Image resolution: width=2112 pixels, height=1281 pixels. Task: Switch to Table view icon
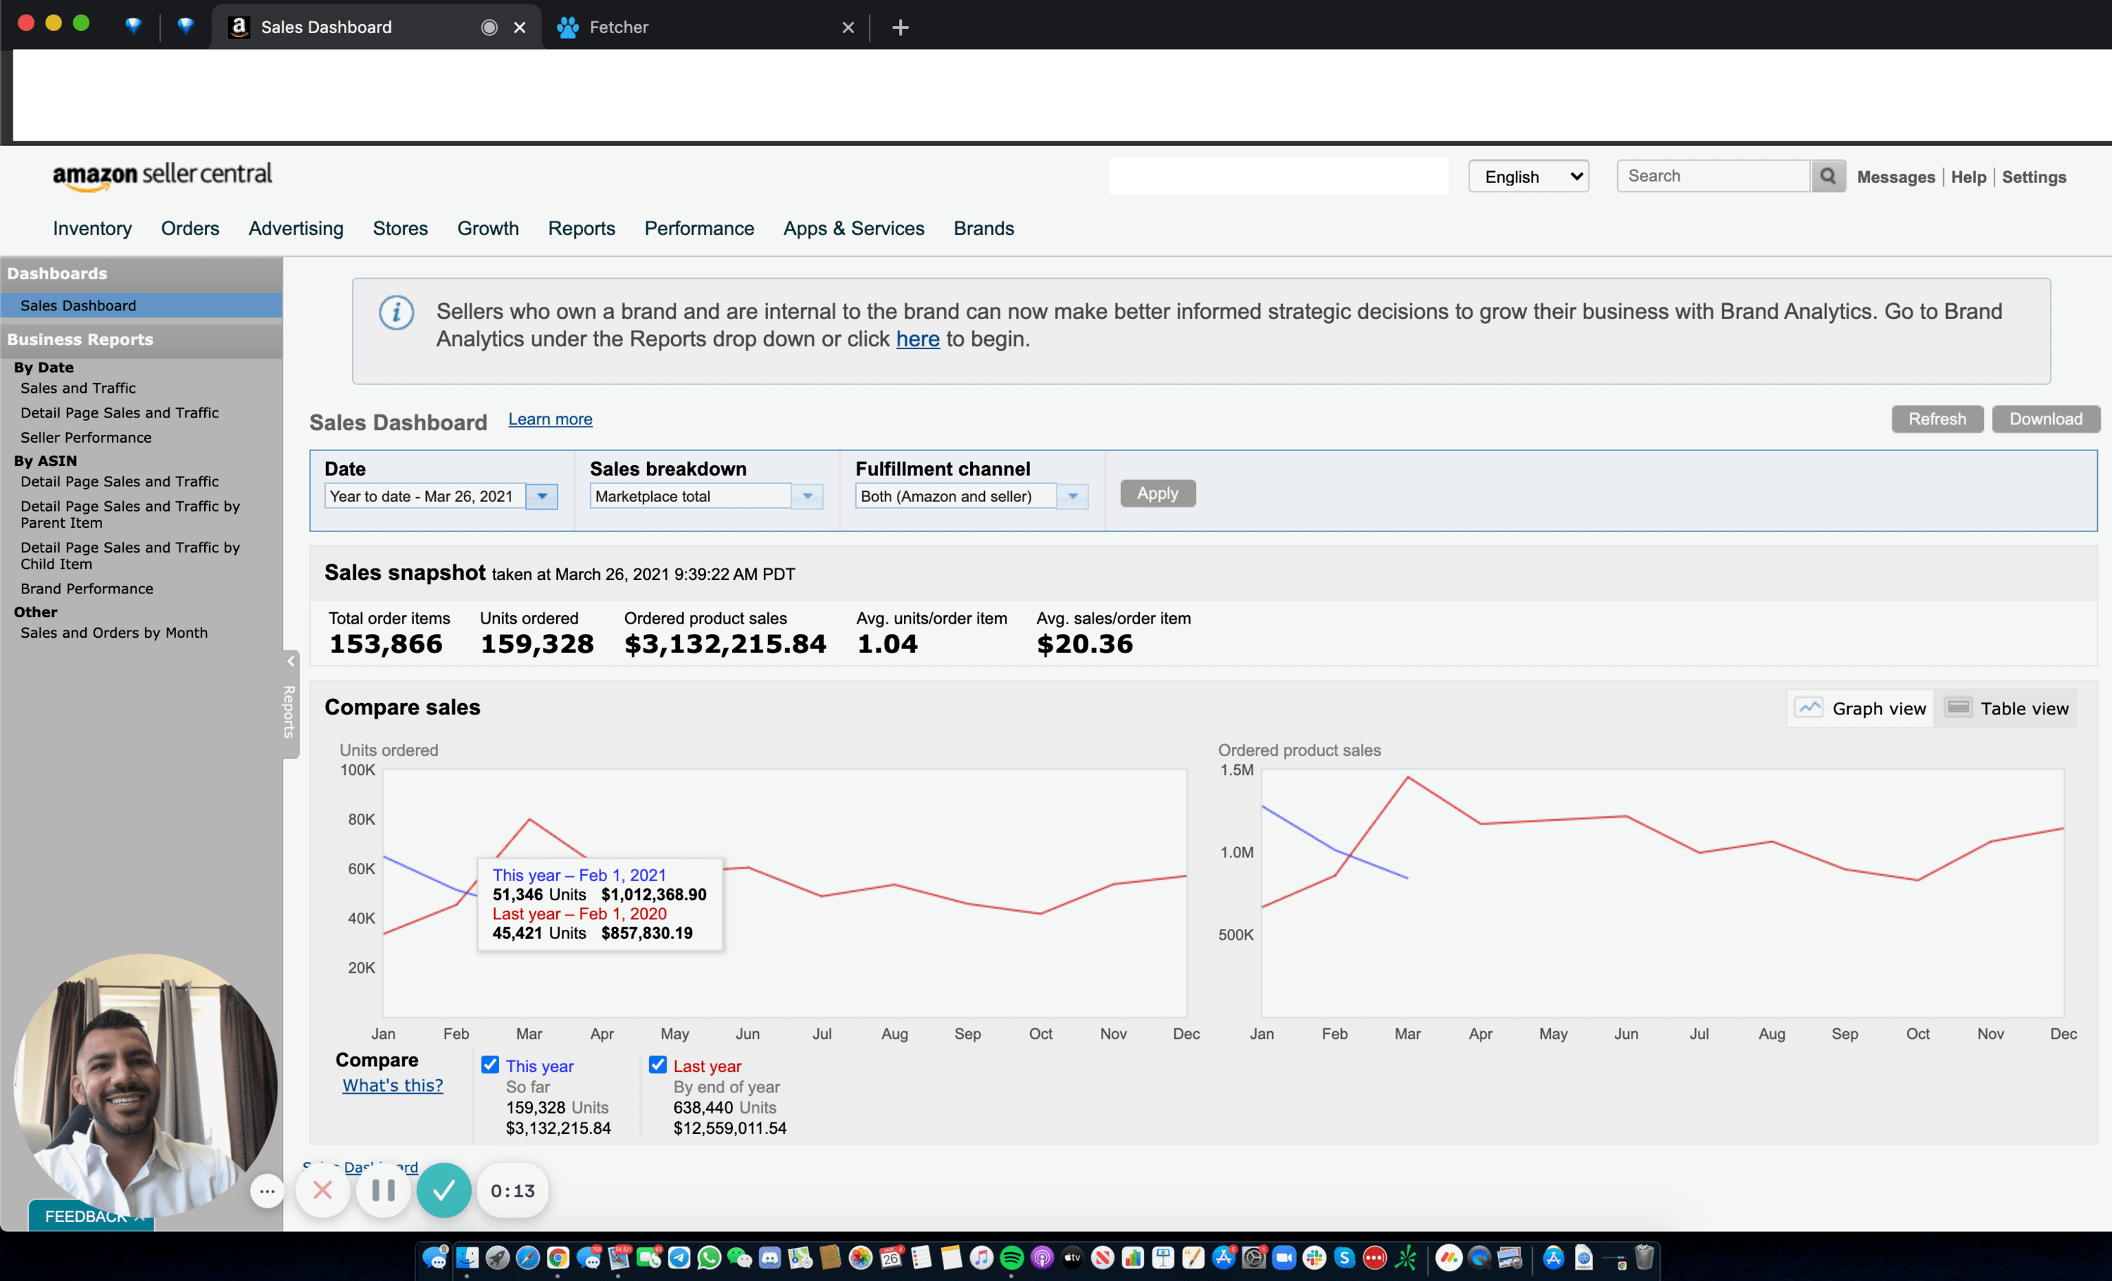click(1958, 708)
